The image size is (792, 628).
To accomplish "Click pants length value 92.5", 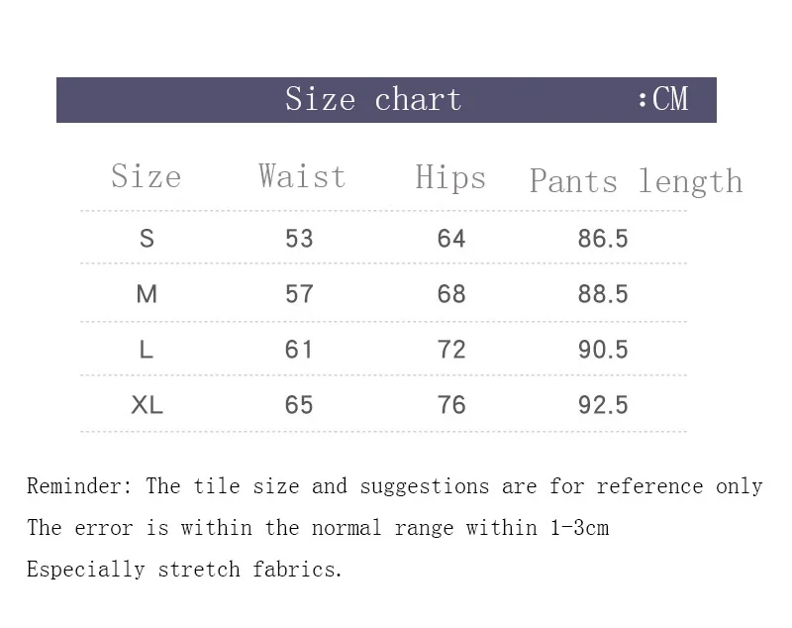I will click(x=603, y=405).
